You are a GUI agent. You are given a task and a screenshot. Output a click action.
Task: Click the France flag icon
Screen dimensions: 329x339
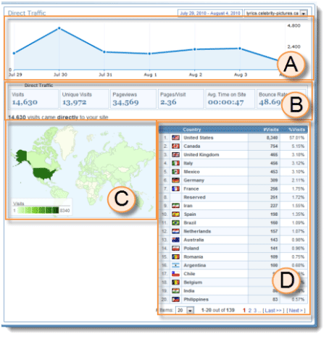175,189
